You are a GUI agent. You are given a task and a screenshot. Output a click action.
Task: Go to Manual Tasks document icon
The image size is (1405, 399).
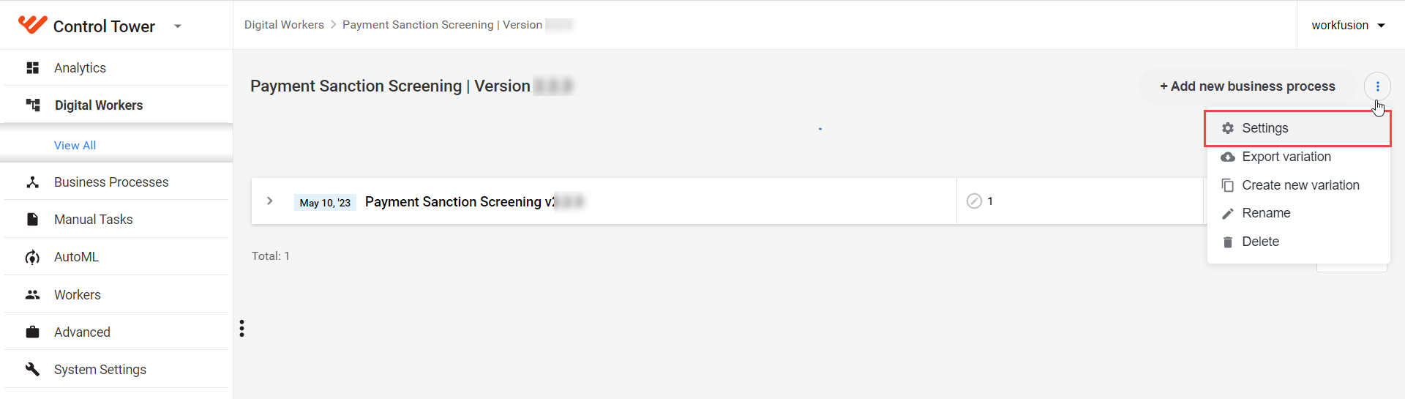pyautogui.click(x=32, y=220)
